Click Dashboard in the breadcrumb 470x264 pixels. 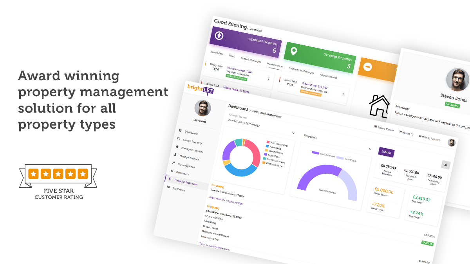point(238,108)
